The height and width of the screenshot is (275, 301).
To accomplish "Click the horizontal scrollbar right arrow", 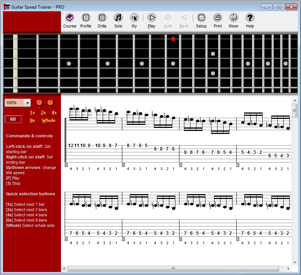I will 288,269.
